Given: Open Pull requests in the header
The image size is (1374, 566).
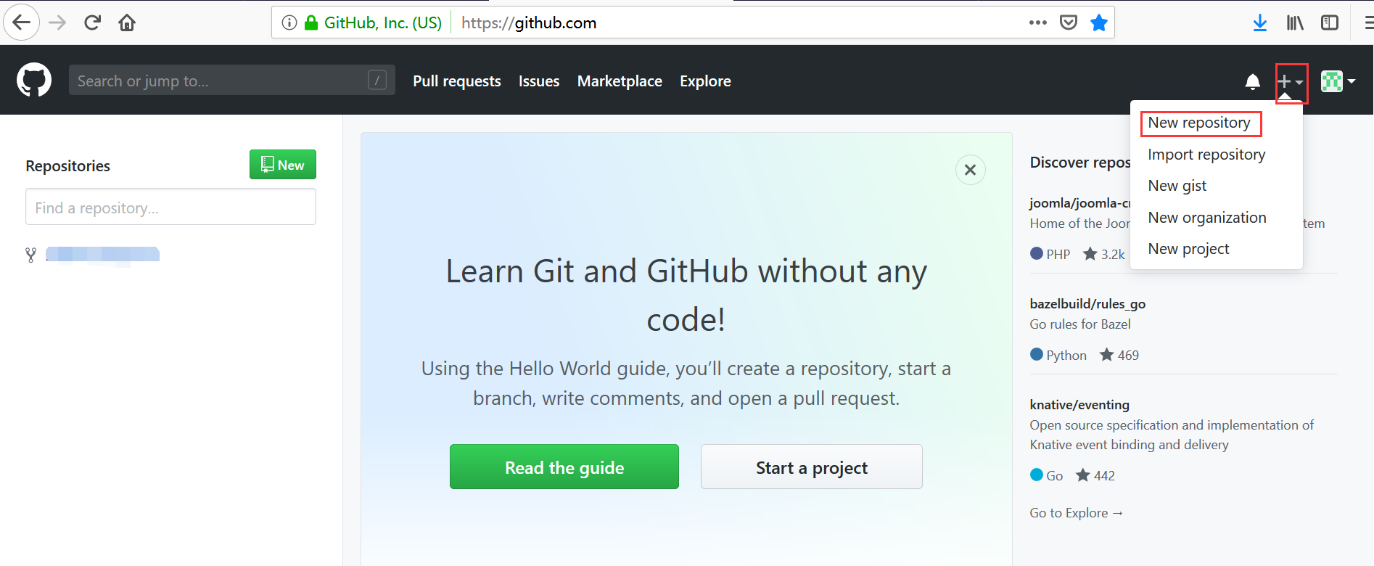Looking at the screenshot, I should point(457,81).
